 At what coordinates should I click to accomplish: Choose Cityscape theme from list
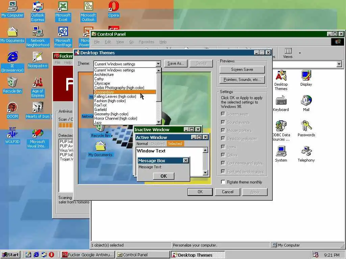pos(125,83)
